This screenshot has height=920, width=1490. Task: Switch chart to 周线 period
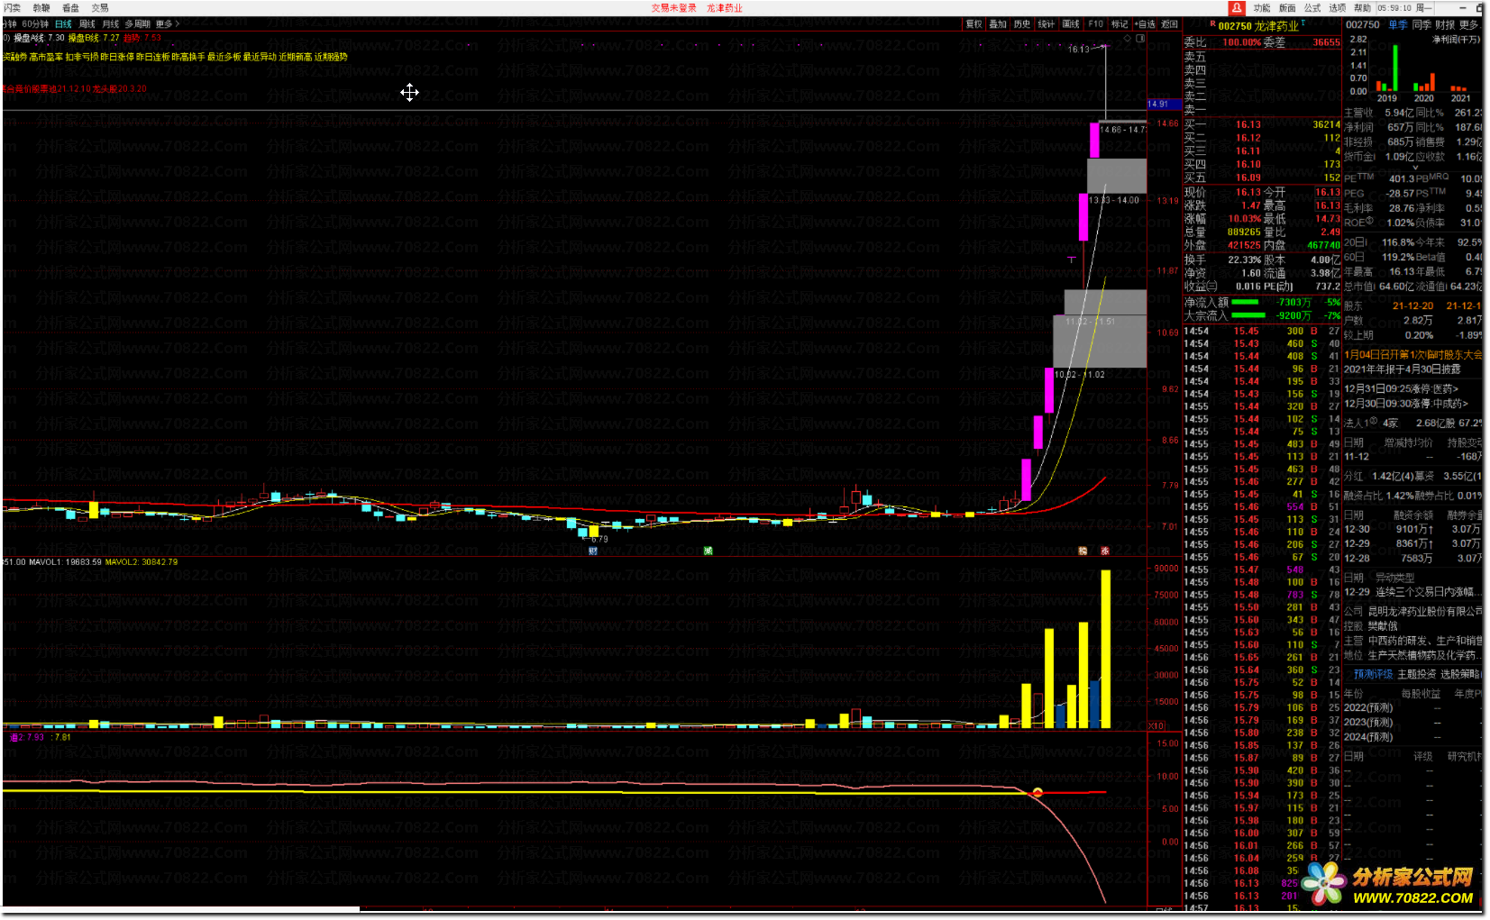click(x=87, y=23)
